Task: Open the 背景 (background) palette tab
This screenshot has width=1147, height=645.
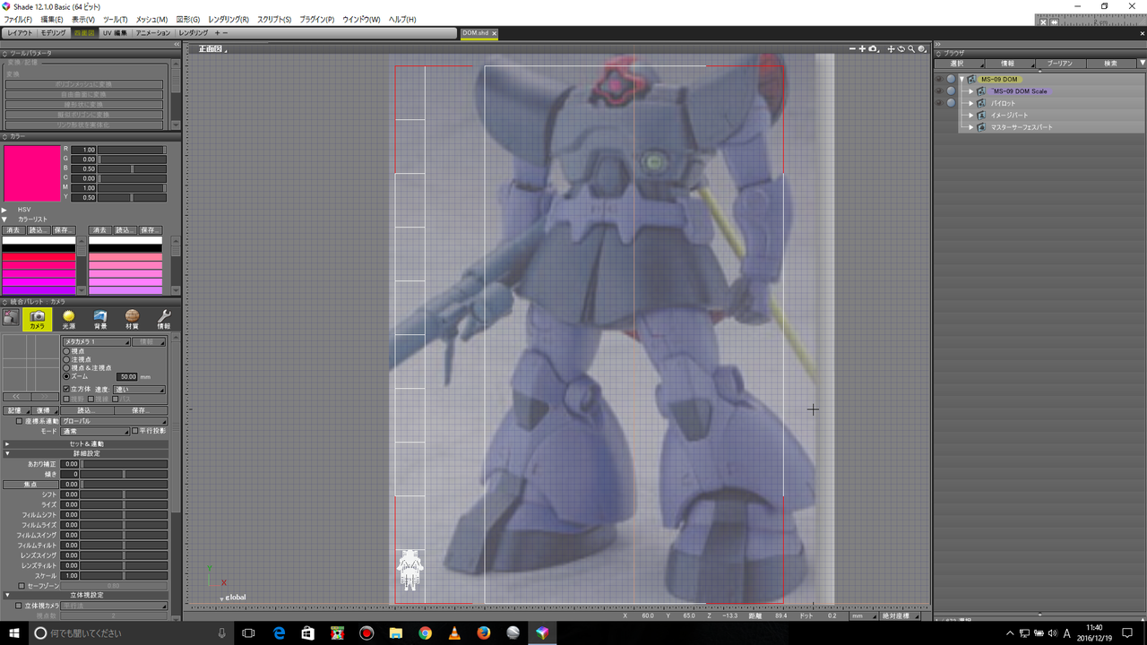Action: [100, 320]
